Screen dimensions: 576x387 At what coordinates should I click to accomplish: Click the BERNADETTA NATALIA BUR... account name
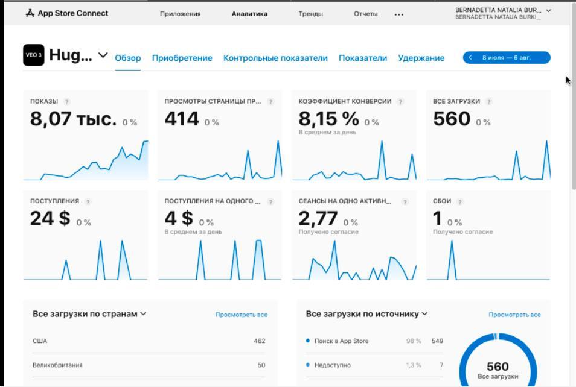(498, 10)
